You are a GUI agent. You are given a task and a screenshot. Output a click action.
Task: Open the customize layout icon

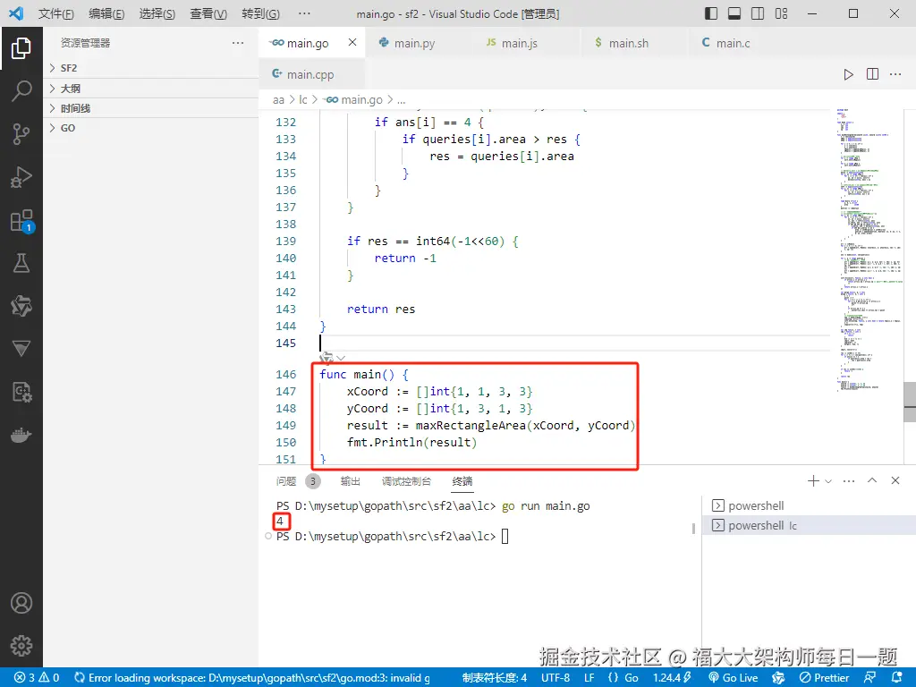tap(781, 13)
